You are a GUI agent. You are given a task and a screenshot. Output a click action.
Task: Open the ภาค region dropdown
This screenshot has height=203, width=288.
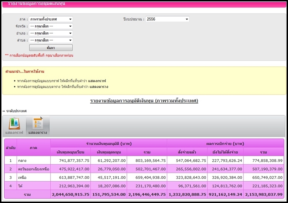tap(51, 19)
